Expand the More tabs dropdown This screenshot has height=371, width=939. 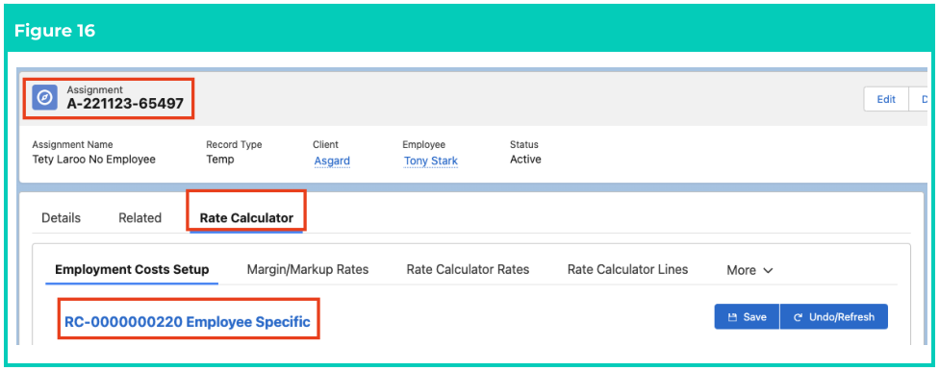coord(749,270)
